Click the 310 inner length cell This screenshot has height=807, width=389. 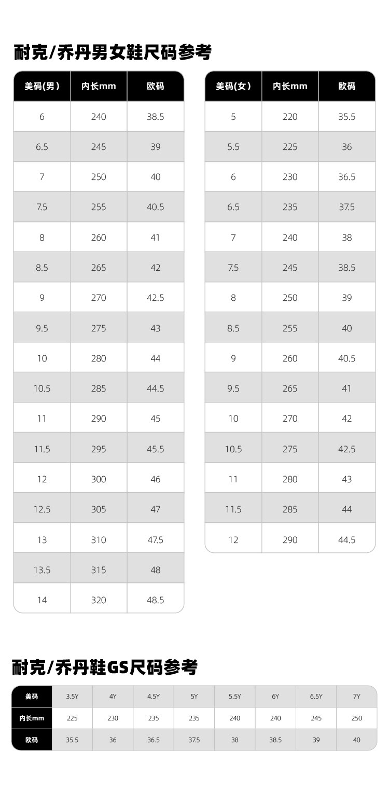(x=99, y=540)
